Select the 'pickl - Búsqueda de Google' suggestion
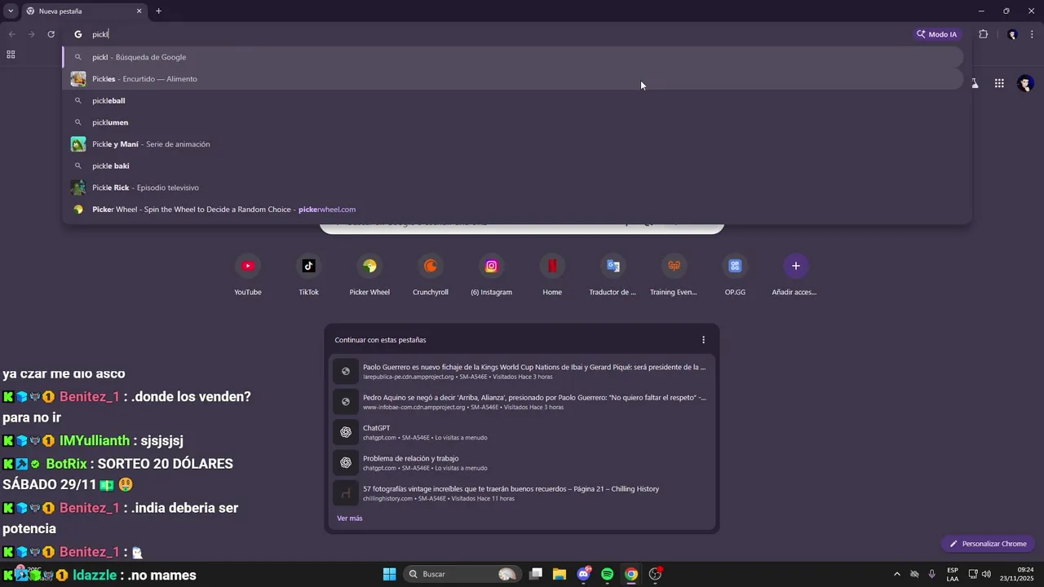Image resolution: width=1044 pixels, height=587 pixels. tap(513, 57)
